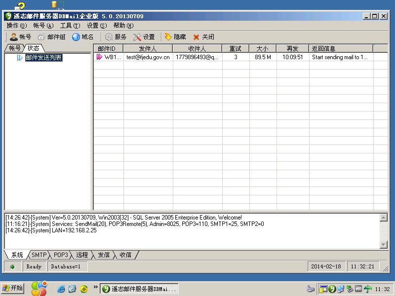Viewport: 395px width, 296px height.
Task: Open the 邮件组 mail group toolbar button
Action: tap(52, 37)
